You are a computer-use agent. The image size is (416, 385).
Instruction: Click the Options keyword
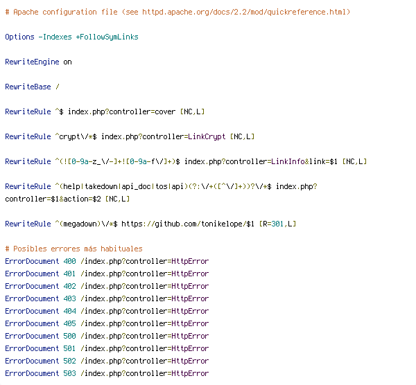(x=19, y=37)
